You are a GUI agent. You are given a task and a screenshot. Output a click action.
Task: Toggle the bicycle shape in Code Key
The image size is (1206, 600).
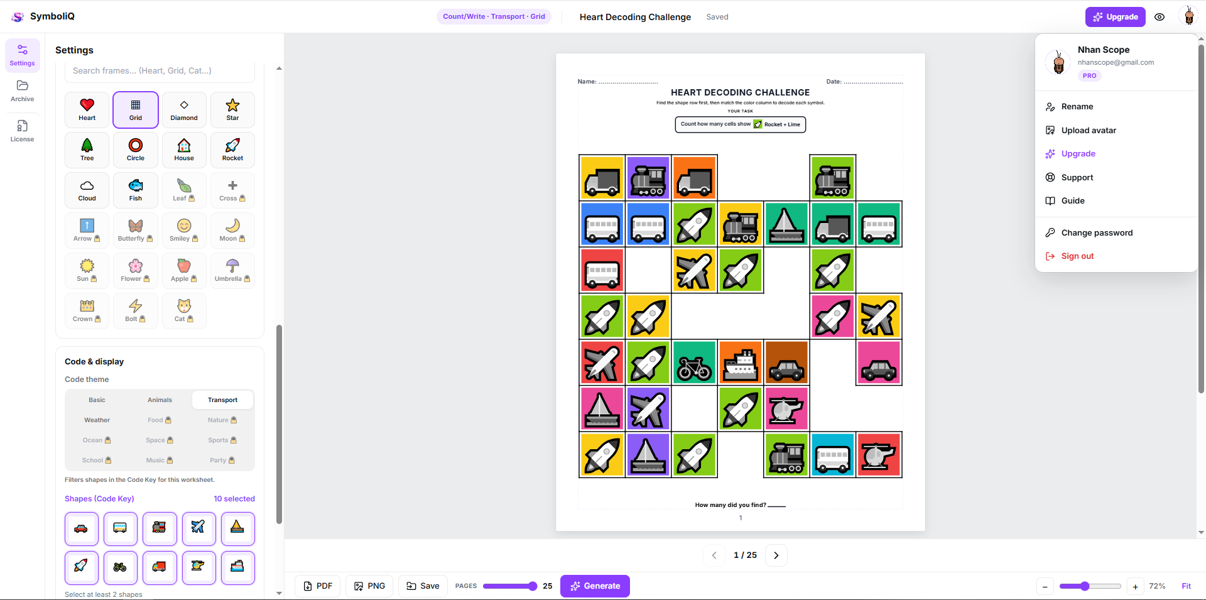coord(120,567)
